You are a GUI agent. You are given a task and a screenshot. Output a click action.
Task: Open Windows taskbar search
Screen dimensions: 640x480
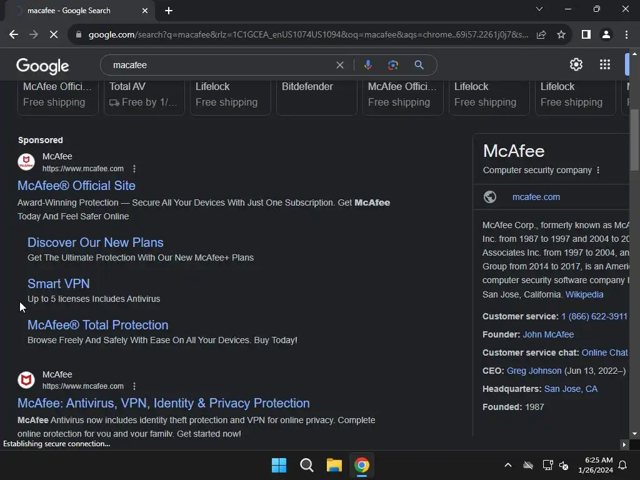point(306,465)
